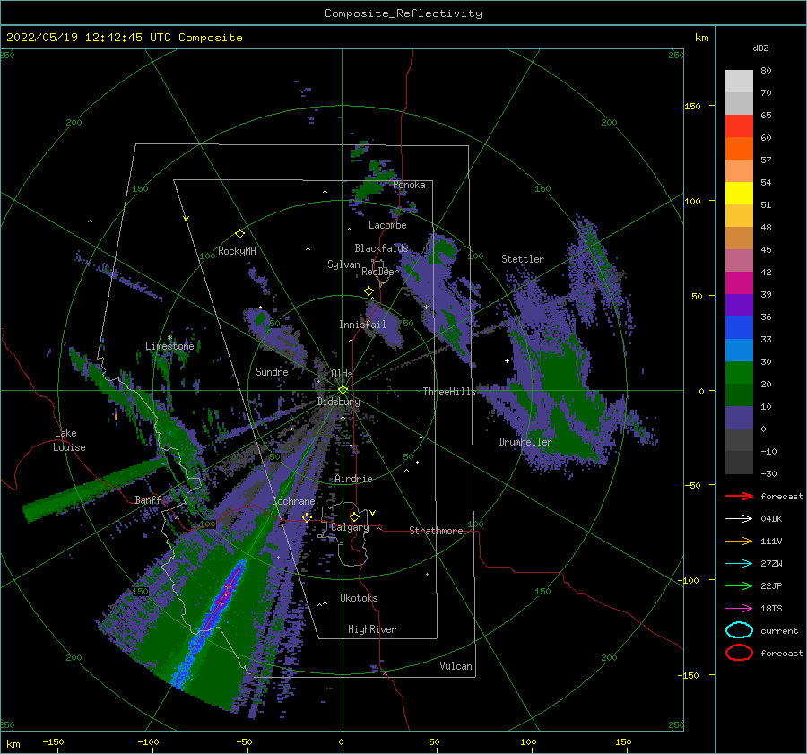Click the yellow diamond marker below RedDeer

(x=369, y=291)
